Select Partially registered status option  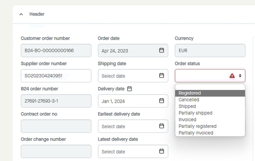(x=197, y=126)
